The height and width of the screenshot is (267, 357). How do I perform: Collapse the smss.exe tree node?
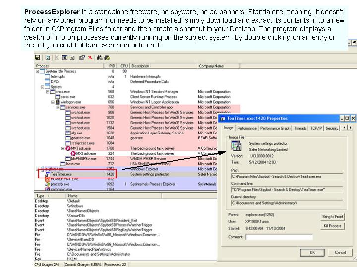(x=48, y=92)
